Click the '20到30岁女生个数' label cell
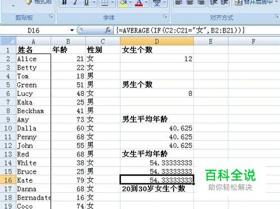 (x=157, y=189)
